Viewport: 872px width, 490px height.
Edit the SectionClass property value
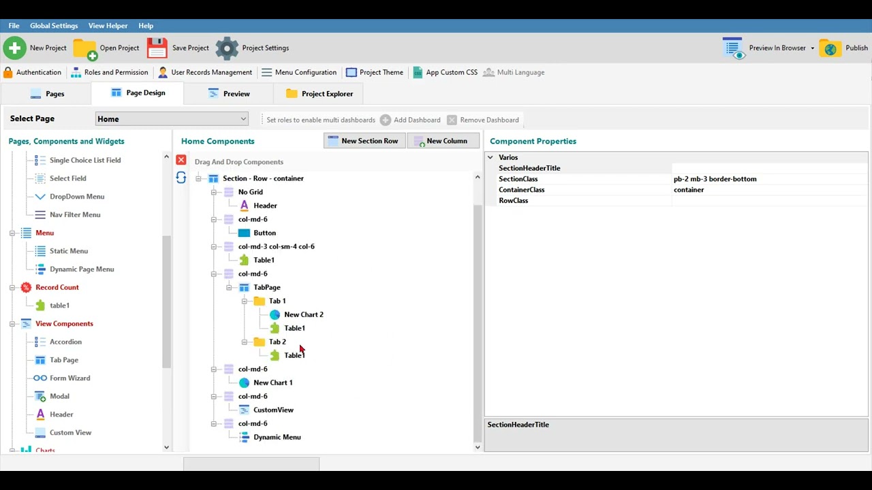click(770, 179)
